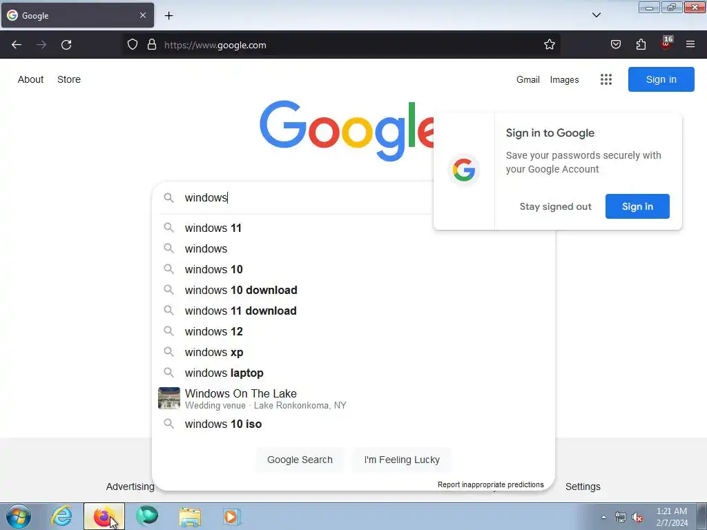Image resolution: width=707 pixels, height=530 pixels.
Task: Pick 'windows 11 download' suggestion
Action: tap(353, 311)
